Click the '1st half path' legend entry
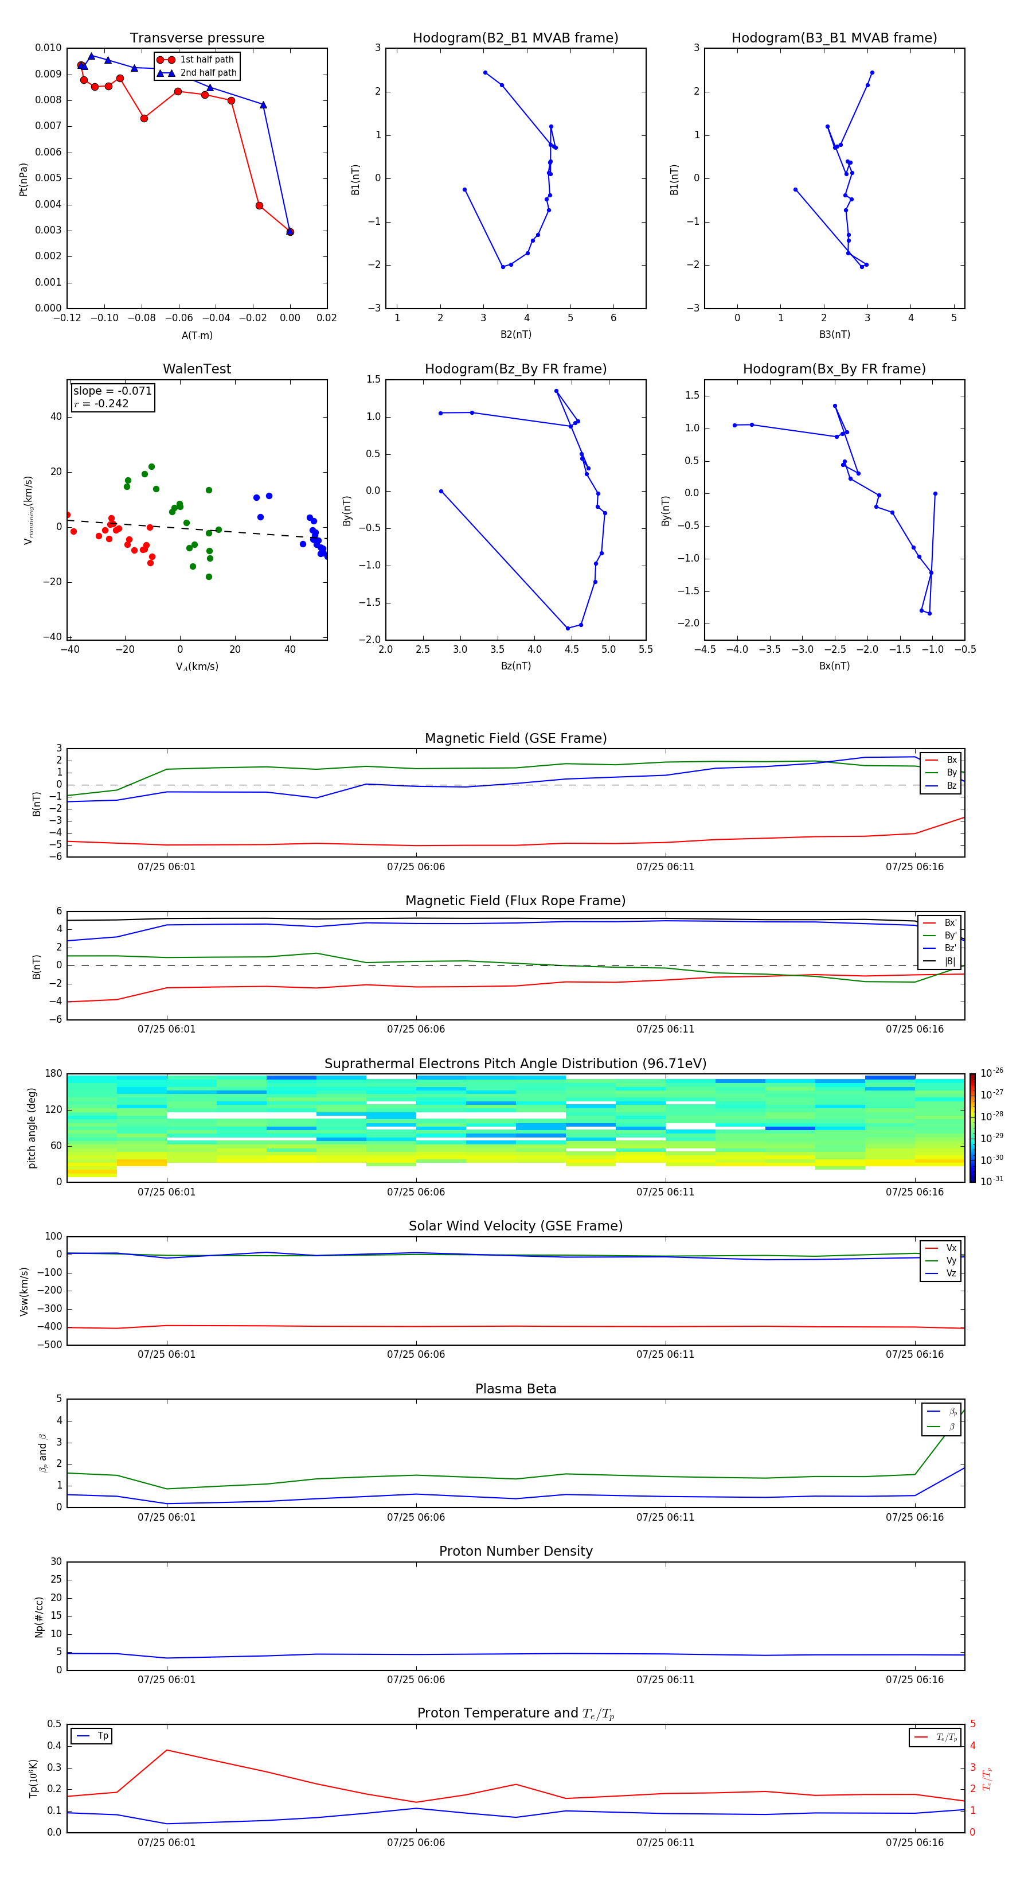 [197, 60]
